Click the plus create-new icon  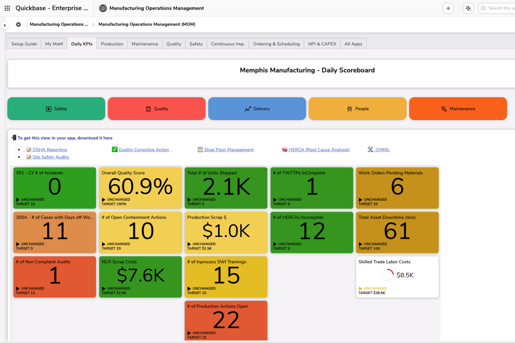448,8
